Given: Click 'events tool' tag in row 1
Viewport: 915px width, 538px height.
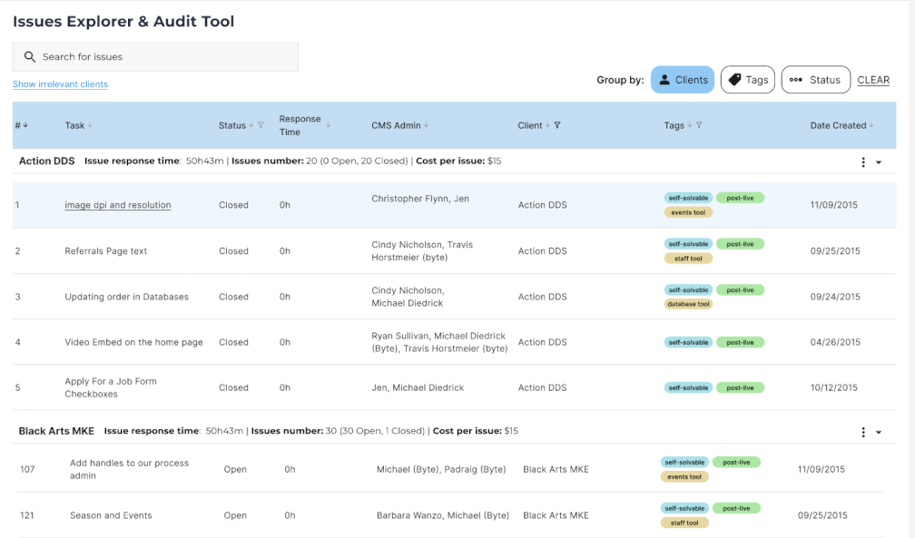Looking at the screenshot, I should pos(688,212).
